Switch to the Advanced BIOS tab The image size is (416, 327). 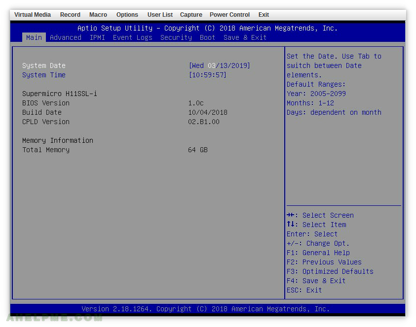[x=66, y=37]
